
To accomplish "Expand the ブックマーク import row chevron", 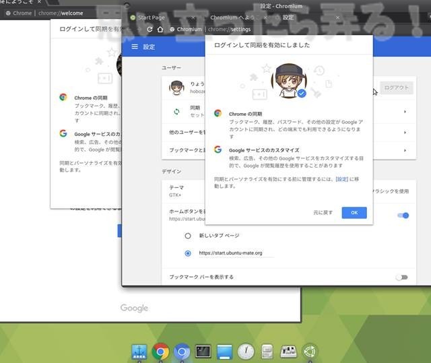I will point(405,150).
